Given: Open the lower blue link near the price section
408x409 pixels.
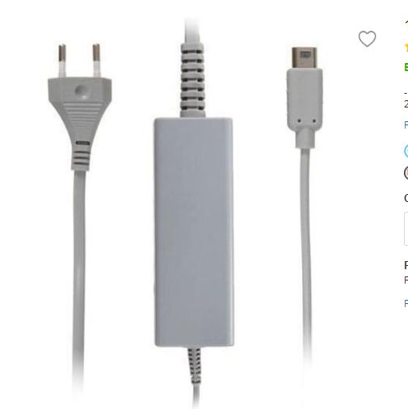Looking at the screenshot, I should pos(406,304).
